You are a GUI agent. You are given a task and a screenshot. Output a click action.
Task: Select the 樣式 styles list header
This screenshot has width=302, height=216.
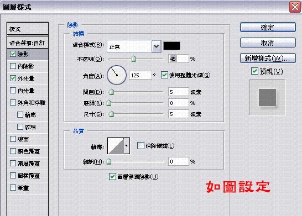(28, 29)
